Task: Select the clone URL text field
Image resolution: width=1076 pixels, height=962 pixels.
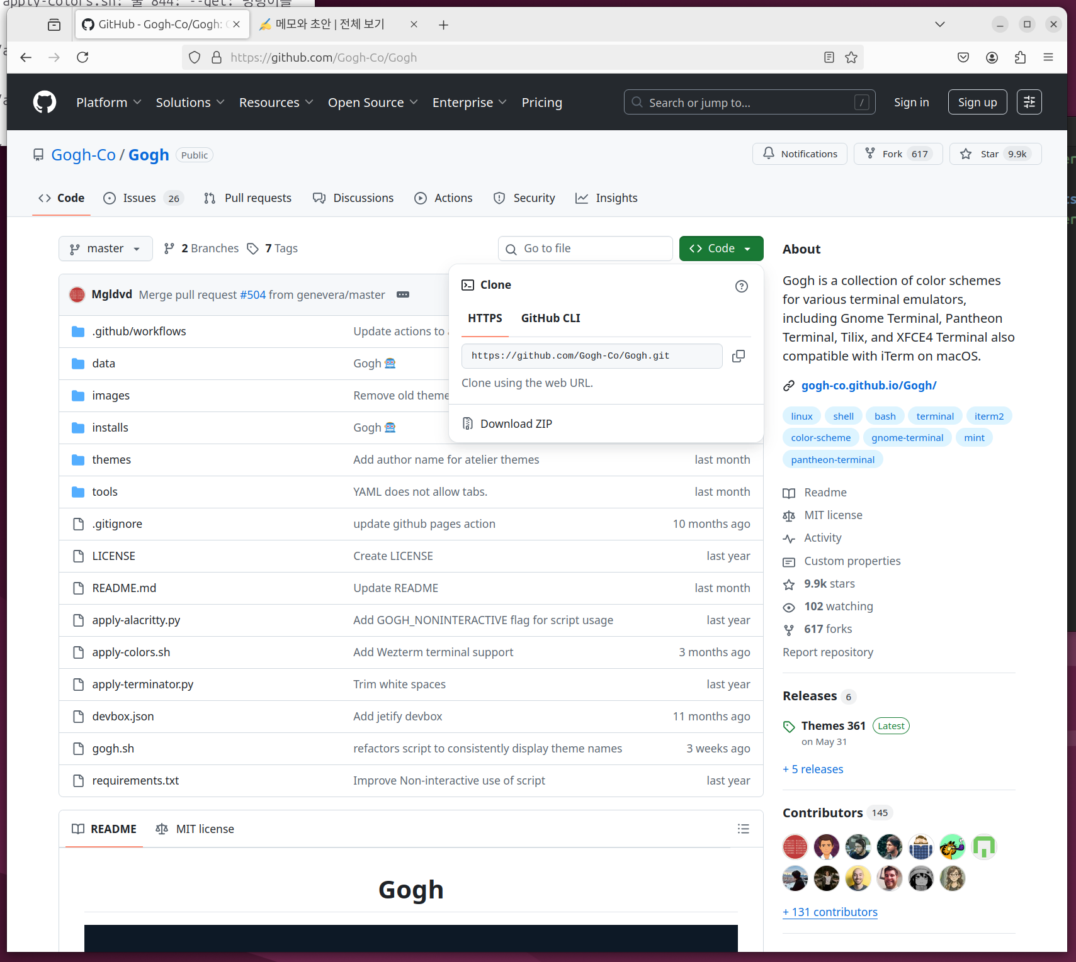Action: click(592, 356)
